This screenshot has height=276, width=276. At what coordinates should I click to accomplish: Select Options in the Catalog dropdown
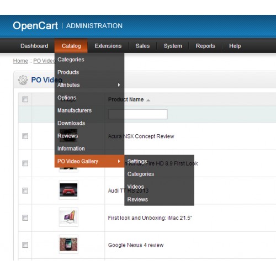coord(89,98)
